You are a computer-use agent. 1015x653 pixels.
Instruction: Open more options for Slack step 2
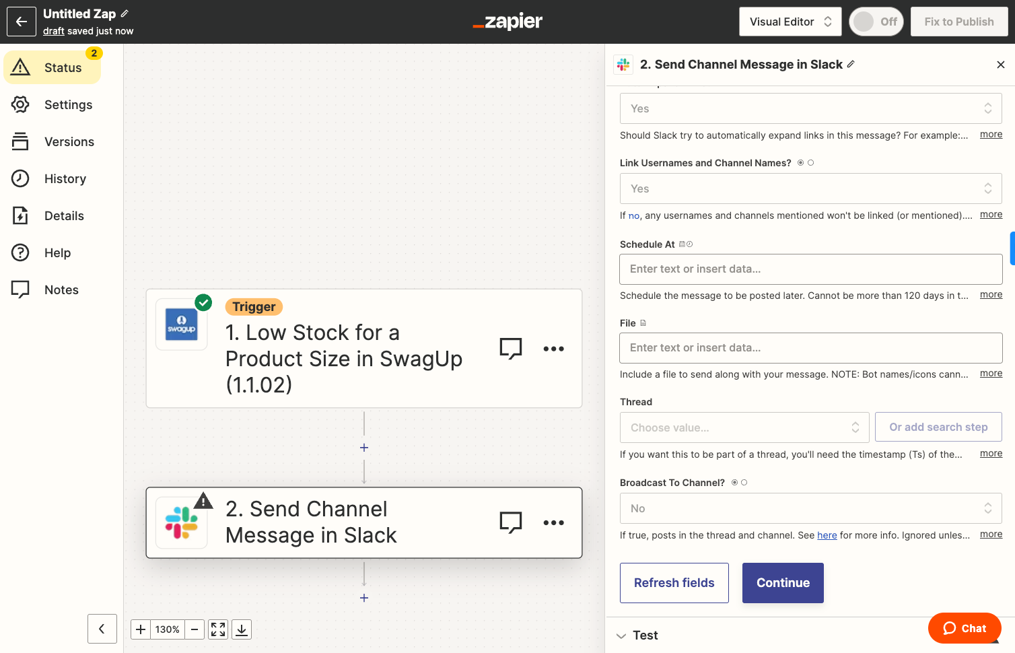(x=553, y=522)
